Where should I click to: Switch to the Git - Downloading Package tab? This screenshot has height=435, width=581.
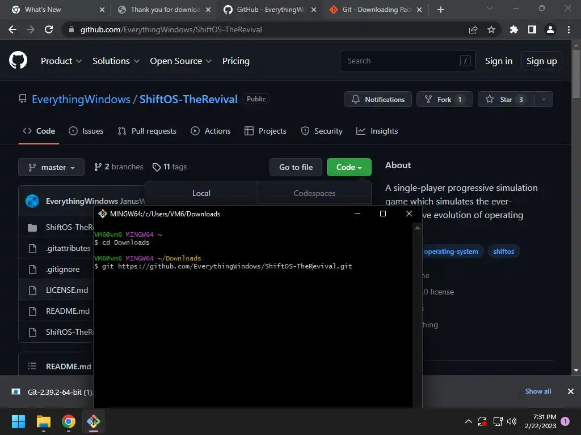[376, 10]
